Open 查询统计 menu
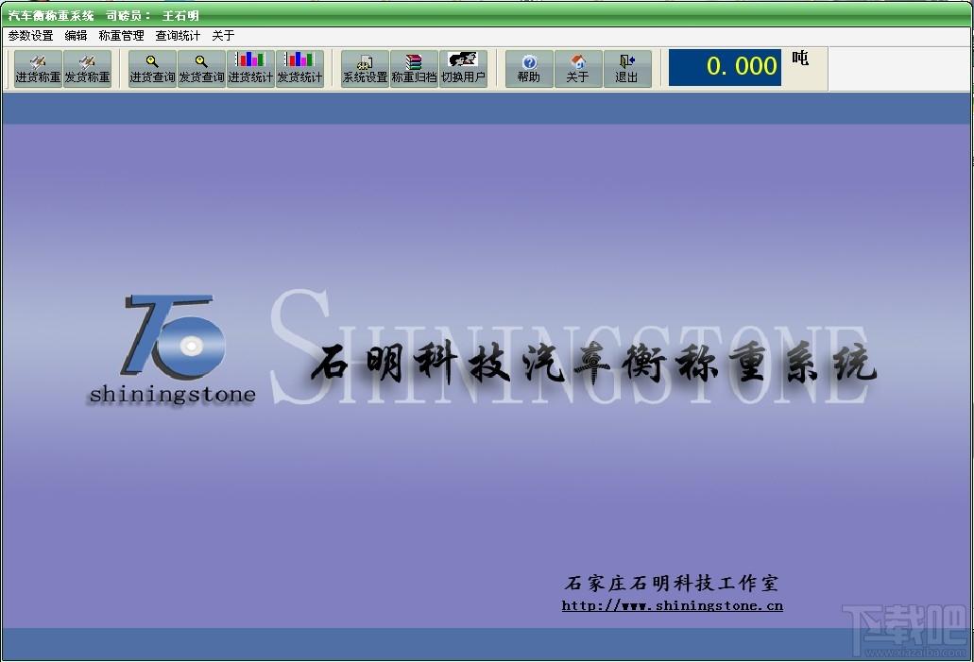This screenshot has height=662, width=974. pyautogui.click(x=178, y=35)
